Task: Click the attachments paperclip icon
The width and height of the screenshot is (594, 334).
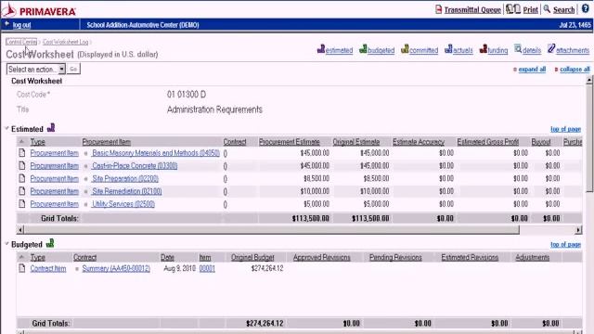Action: pyautogui.click(x=551, y=49)
